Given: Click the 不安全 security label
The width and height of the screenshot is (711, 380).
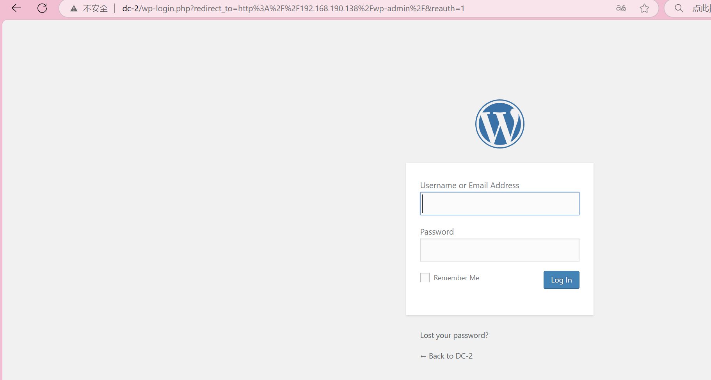Looking at the screenshot, I should point(95,9).
